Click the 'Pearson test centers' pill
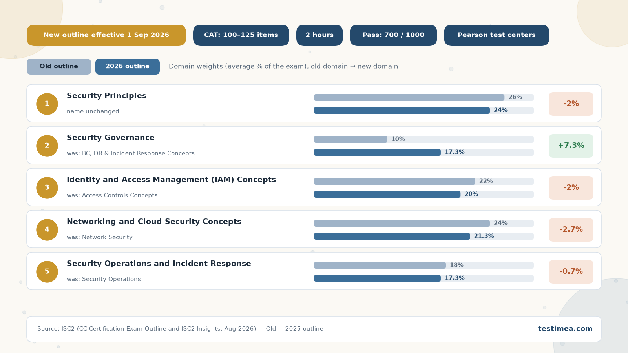Image resolution: width=628 pixels, height=353 pixels. point(497,35)
